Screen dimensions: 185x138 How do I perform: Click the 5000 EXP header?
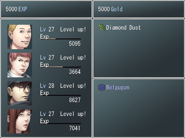(x=16, y=9)
